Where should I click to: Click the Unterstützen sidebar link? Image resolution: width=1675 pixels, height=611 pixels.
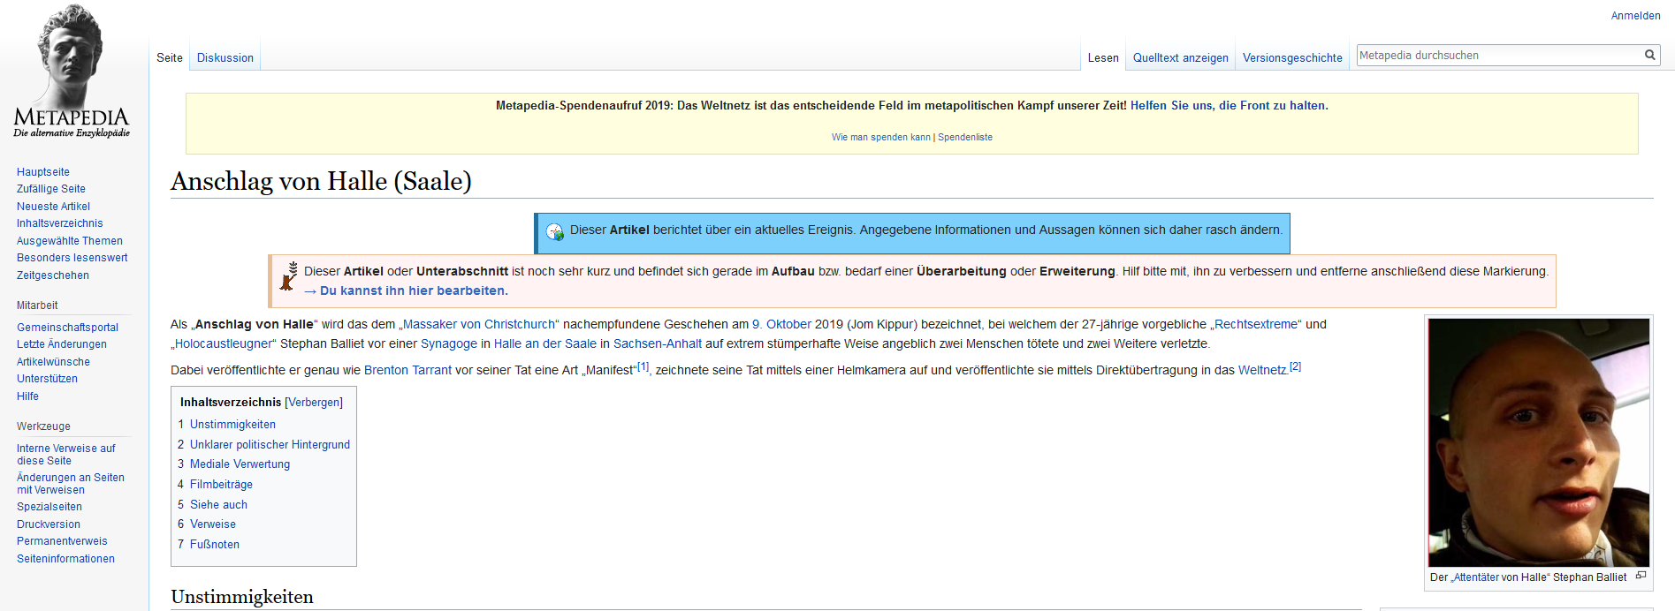47,379
